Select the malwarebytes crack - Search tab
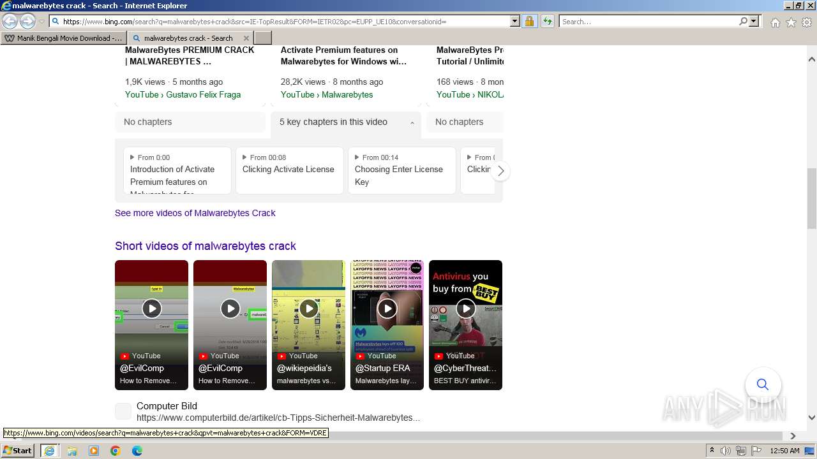 pyautogui.click(x=188, y=38)
